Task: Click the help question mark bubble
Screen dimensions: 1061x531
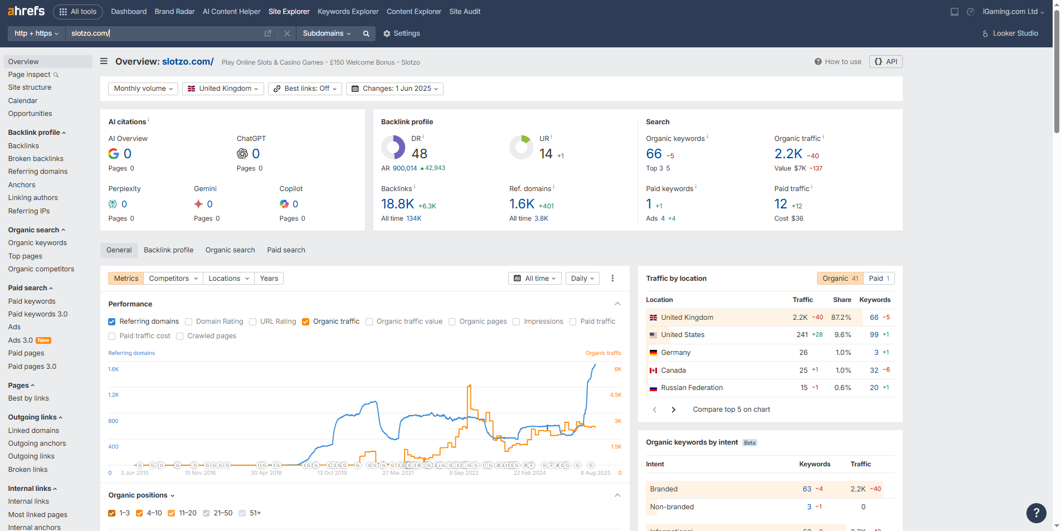Action: (1036, 513)
